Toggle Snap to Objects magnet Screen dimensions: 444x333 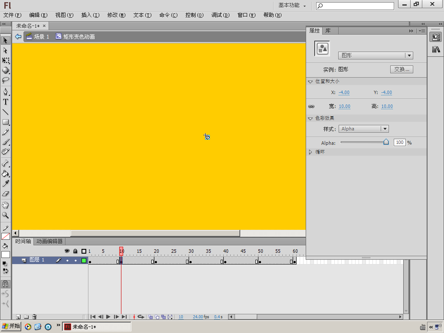tap(6, 284)
